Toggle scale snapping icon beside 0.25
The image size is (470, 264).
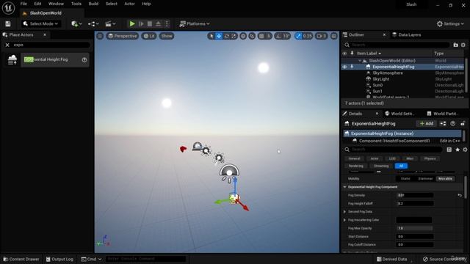point(298,36)
